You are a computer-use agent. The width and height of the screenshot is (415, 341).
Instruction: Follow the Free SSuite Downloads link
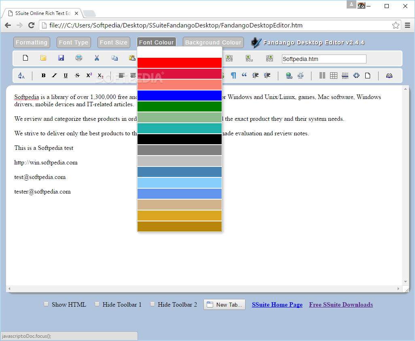click(341, 305)
